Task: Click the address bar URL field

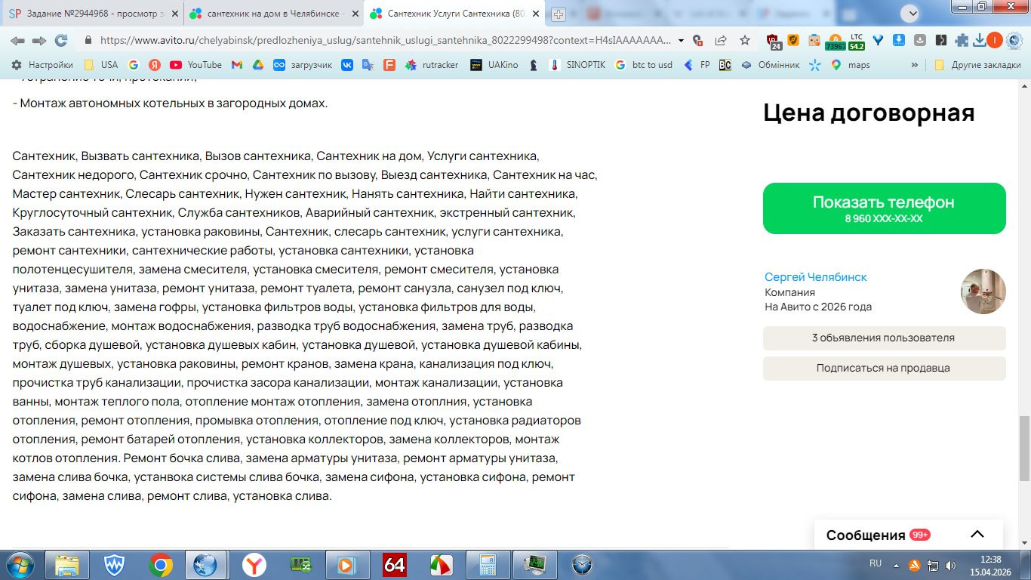Action: click(x=385, y=40)
